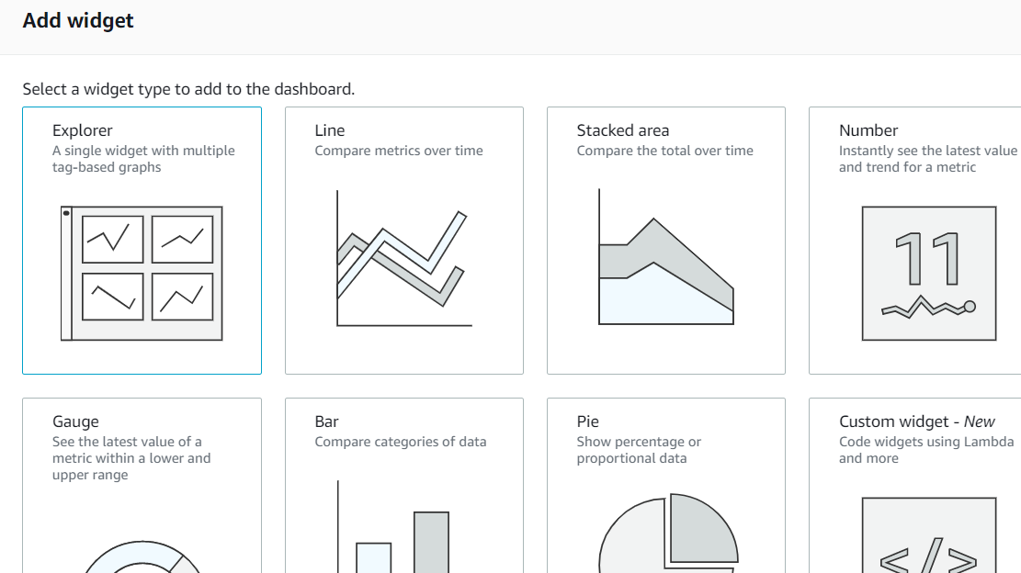The image size is (1021, 573).
Task: Choose the Stacked area chart icon
Action: pyautogui.click(x=665, y=259)
